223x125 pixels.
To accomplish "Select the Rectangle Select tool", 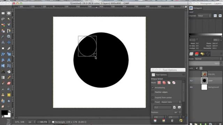I will (x=3, y=13).
